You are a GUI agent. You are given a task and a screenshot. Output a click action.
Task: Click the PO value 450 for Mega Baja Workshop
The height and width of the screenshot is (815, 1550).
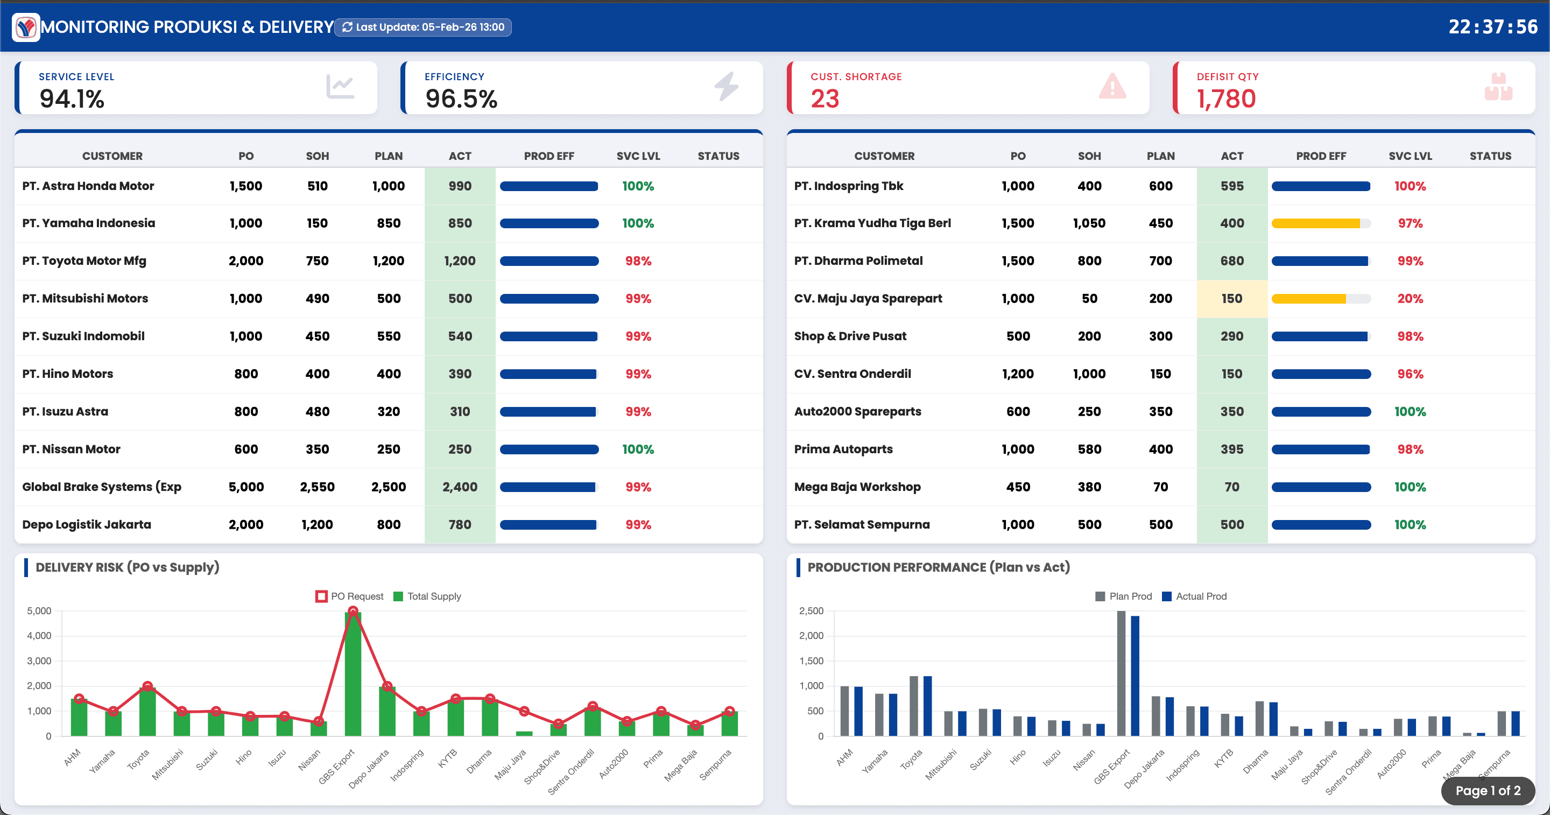(x=1019, y=487)
